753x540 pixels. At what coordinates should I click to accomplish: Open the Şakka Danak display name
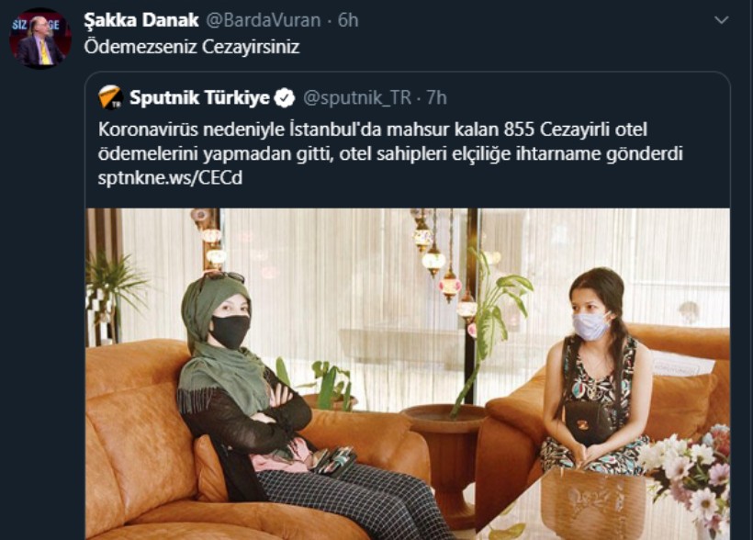[x=141, y=20]
